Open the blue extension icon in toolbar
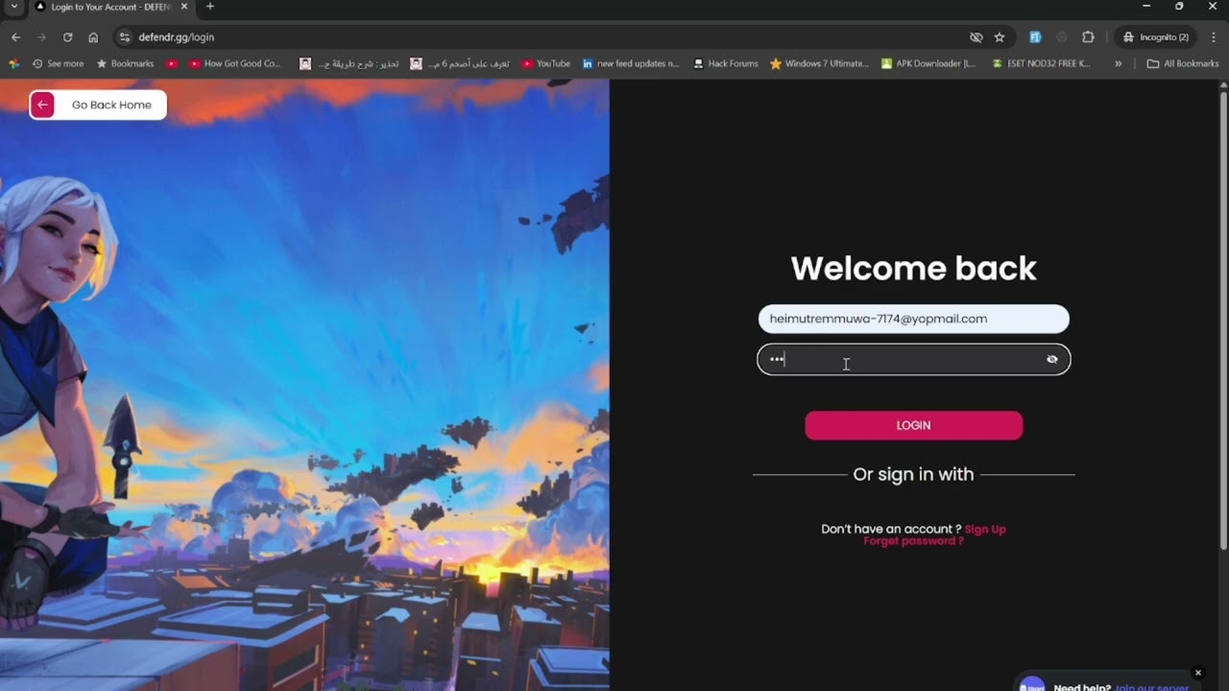 [1035, 37]
